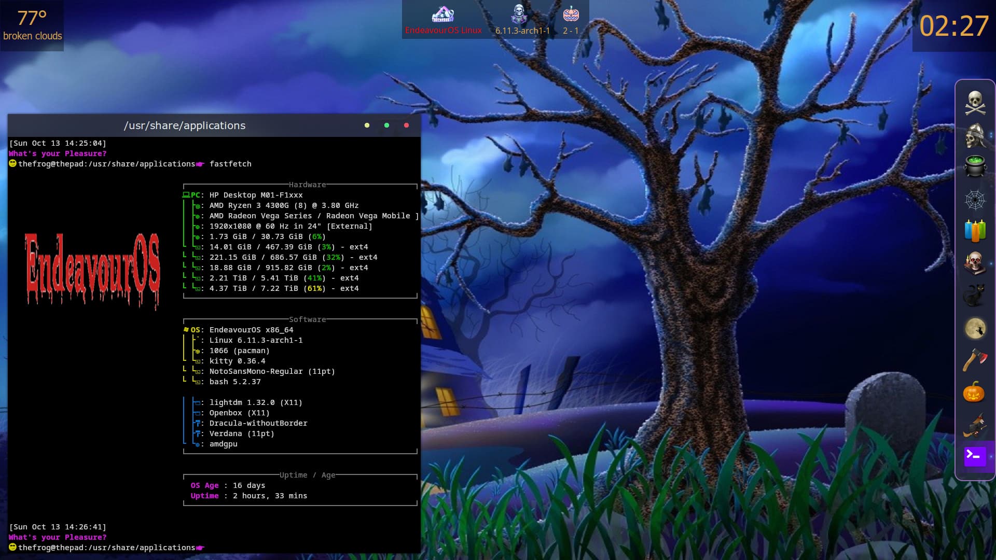Click the 'kitty 0.36.4' terminal line

237,361
